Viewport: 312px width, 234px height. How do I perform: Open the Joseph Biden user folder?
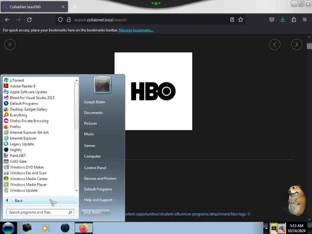[x=94, y=102]
